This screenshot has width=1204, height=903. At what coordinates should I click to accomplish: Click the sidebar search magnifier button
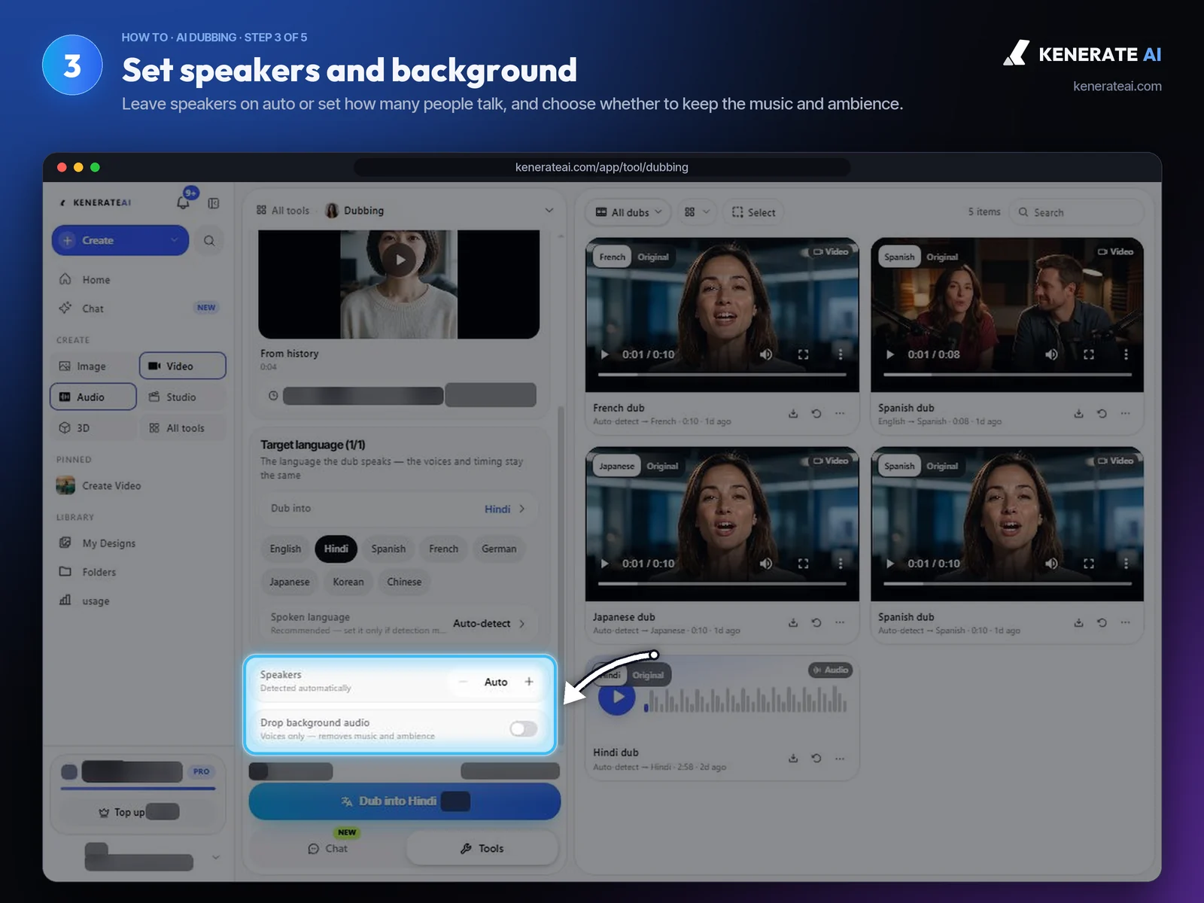coord(209,241)
